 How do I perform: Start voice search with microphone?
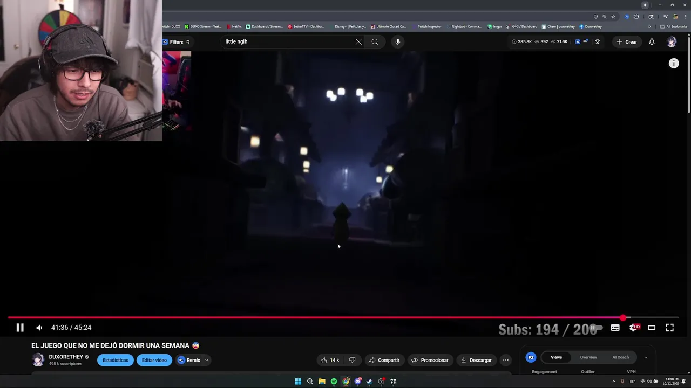(x=397, y=41)
